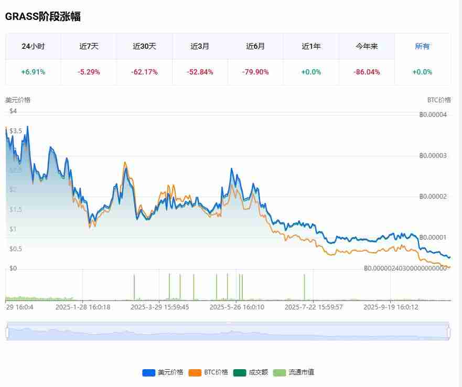462x387 pixels.
Task: Click the left handle of the range navigator
Action: [6, 329]
